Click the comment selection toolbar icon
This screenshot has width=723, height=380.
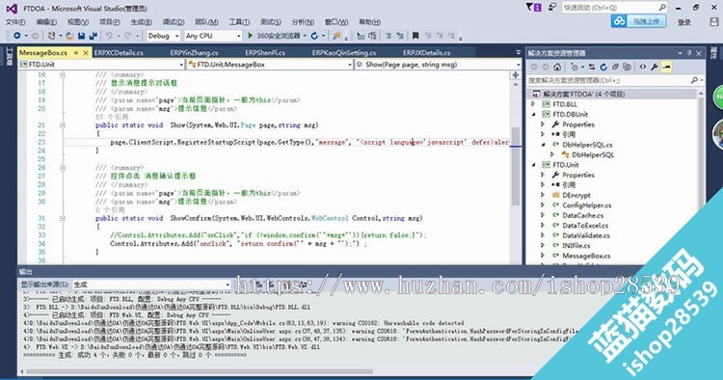tap(388, 36)
